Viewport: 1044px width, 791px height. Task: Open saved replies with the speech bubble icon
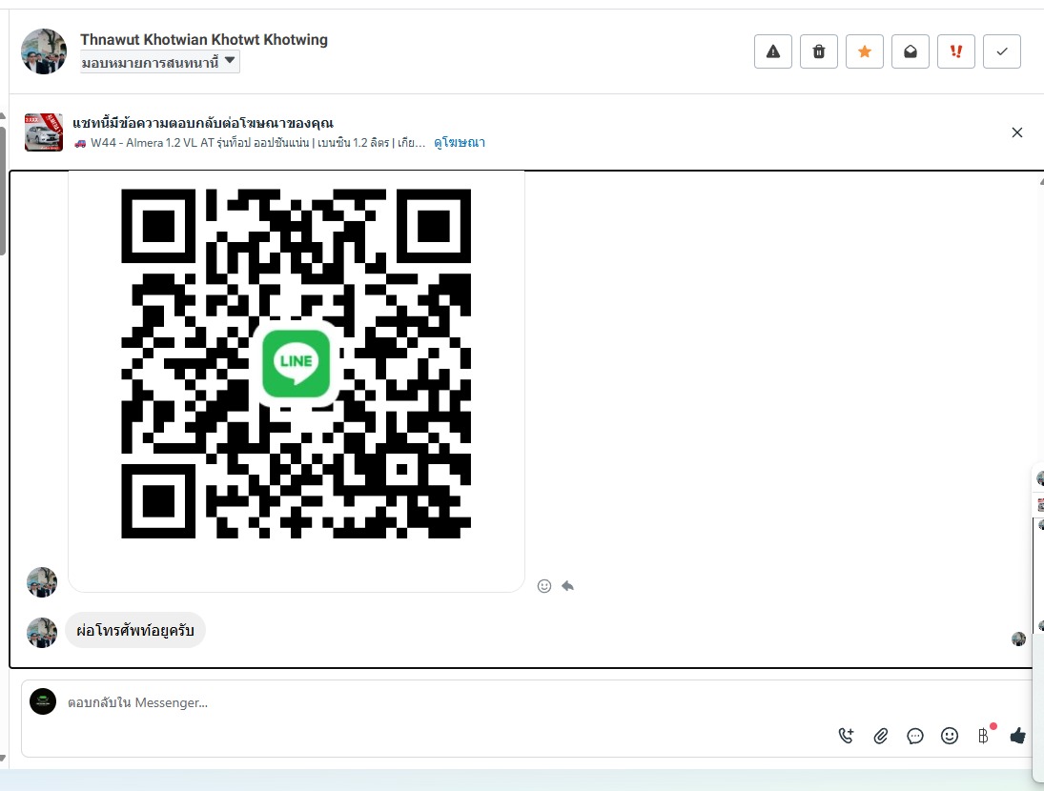tap(915, 736)
